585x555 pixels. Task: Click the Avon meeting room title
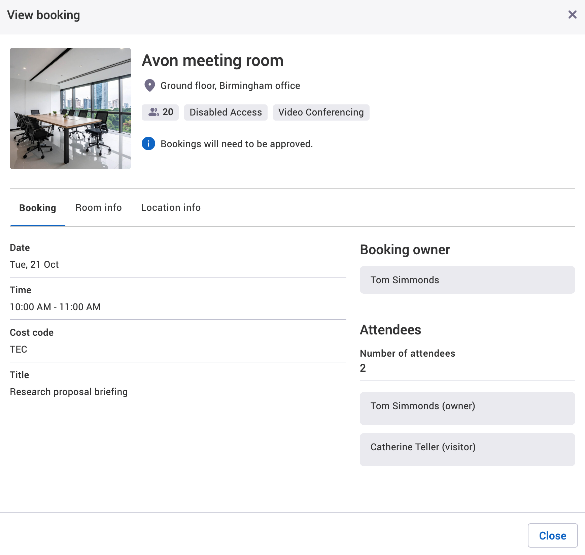click(x=213, y=61)
